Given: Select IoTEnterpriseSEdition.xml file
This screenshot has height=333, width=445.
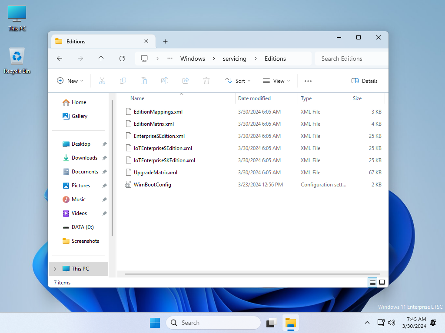Looking at the screenshot, I should pyautogui.click(x=163, y=148).
